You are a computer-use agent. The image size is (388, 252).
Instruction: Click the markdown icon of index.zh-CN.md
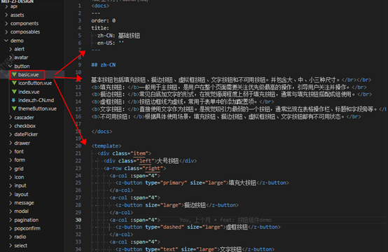coord(14,100)
